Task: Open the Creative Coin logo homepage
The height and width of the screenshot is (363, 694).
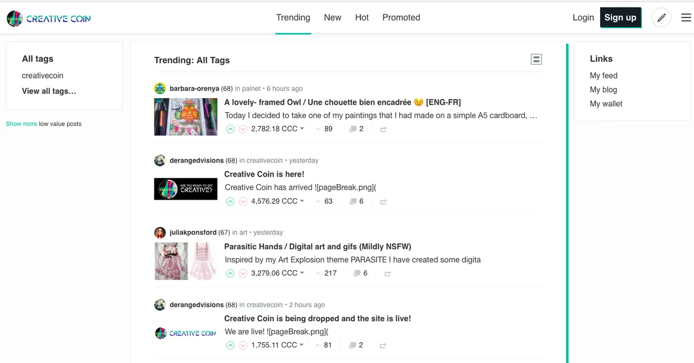Action: (49, 18)
